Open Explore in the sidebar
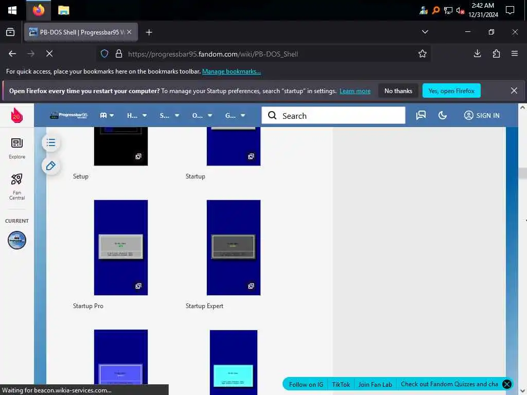 coord(17,148)
